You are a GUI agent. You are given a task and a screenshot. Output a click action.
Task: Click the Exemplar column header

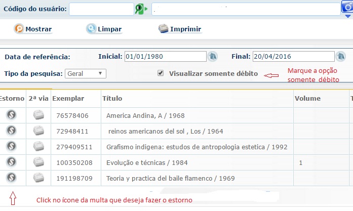click(68, 98)
